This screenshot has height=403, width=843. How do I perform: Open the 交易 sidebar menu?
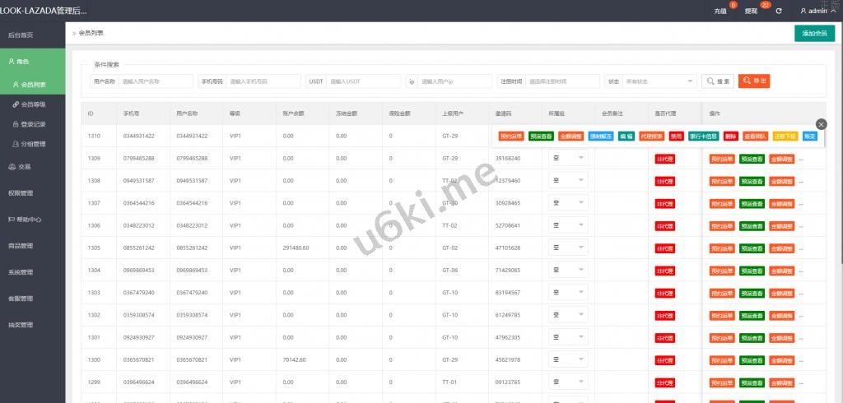[25, 166]
